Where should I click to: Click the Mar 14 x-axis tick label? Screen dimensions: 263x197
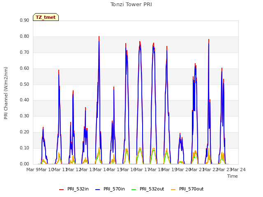102,170
